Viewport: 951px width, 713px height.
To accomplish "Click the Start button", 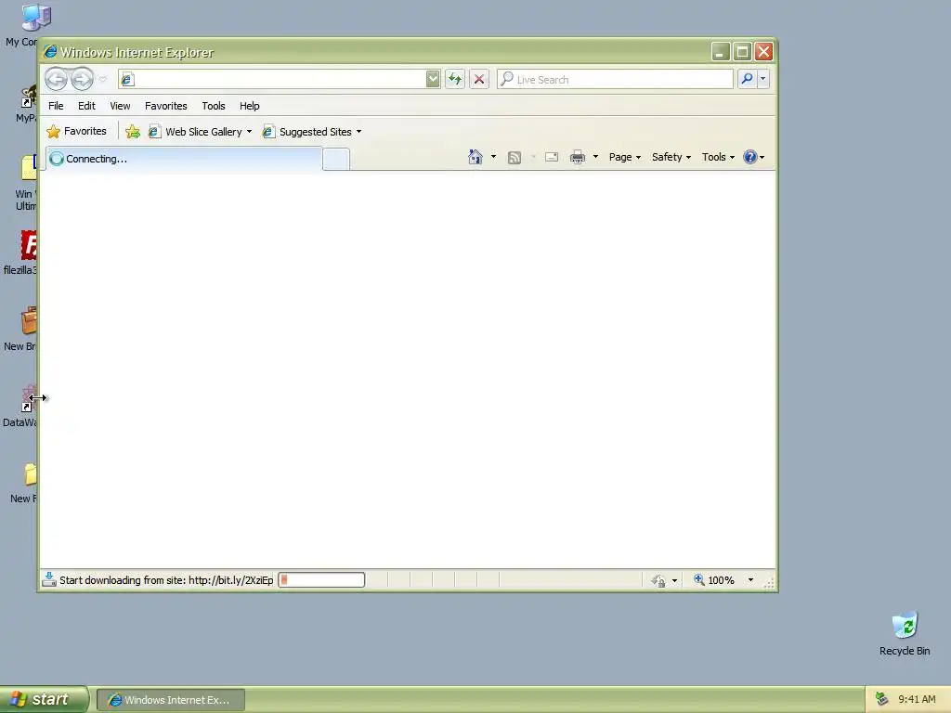I will coord(44,699).
